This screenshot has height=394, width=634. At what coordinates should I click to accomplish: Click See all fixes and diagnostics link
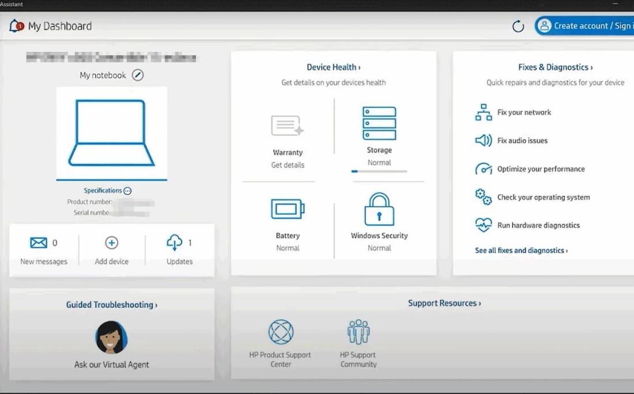tap(521, 251)
